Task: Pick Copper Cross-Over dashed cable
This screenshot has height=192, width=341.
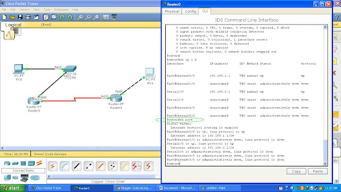Action: click(88, 166)
